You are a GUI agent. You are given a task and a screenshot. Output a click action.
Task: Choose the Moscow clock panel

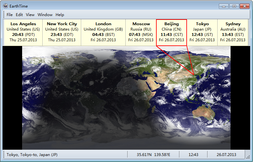[x=141, y=32]
